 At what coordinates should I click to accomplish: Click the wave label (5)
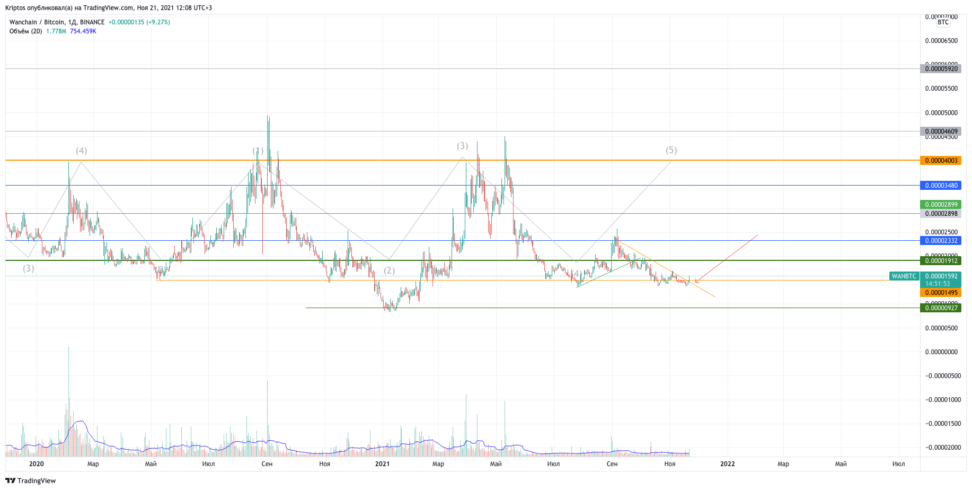[671, 150]
